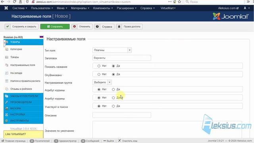
Task: Open the Меню dropdown menu
Action: point(62,8)
